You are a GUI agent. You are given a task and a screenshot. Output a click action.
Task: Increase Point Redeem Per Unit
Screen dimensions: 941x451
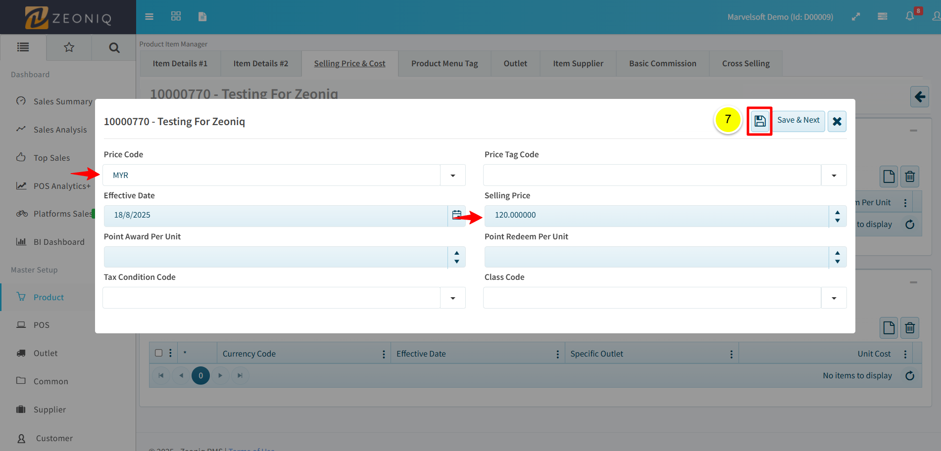[x=838, y=253]
